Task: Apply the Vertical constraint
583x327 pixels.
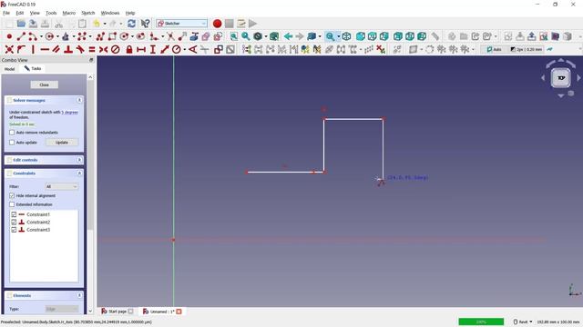Action: coord(33,49)
